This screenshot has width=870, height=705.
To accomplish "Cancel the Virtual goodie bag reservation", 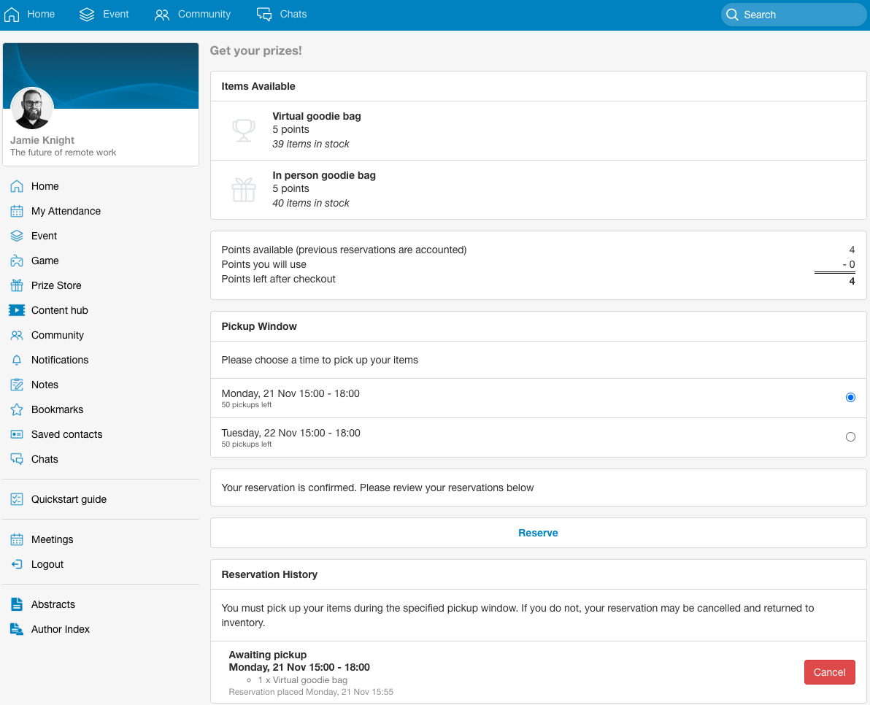I will coord(829,672).
